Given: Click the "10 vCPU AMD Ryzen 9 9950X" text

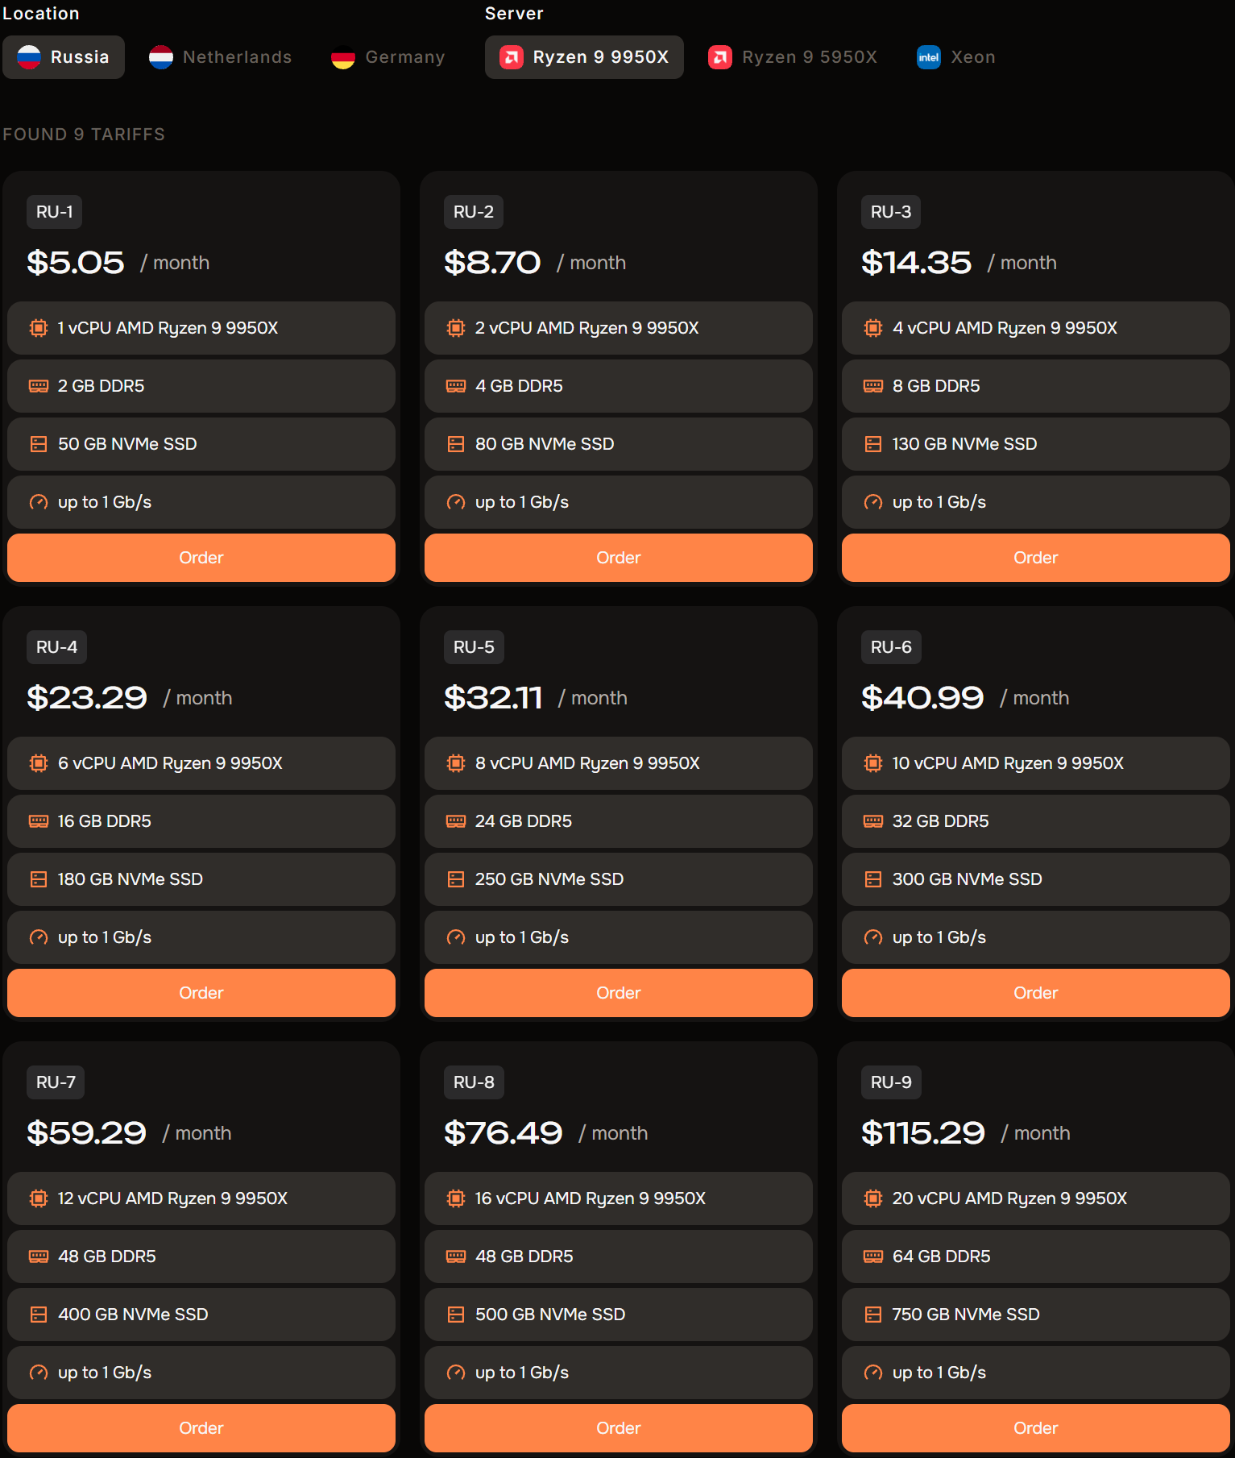Looking at the screenshot, I should tap(1008, 763).
